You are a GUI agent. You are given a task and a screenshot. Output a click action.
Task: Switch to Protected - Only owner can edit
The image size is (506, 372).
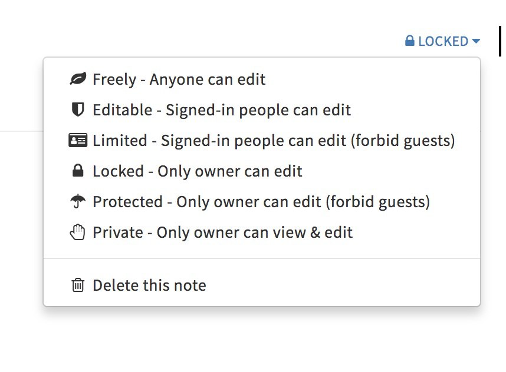click(x=261, y=202)
